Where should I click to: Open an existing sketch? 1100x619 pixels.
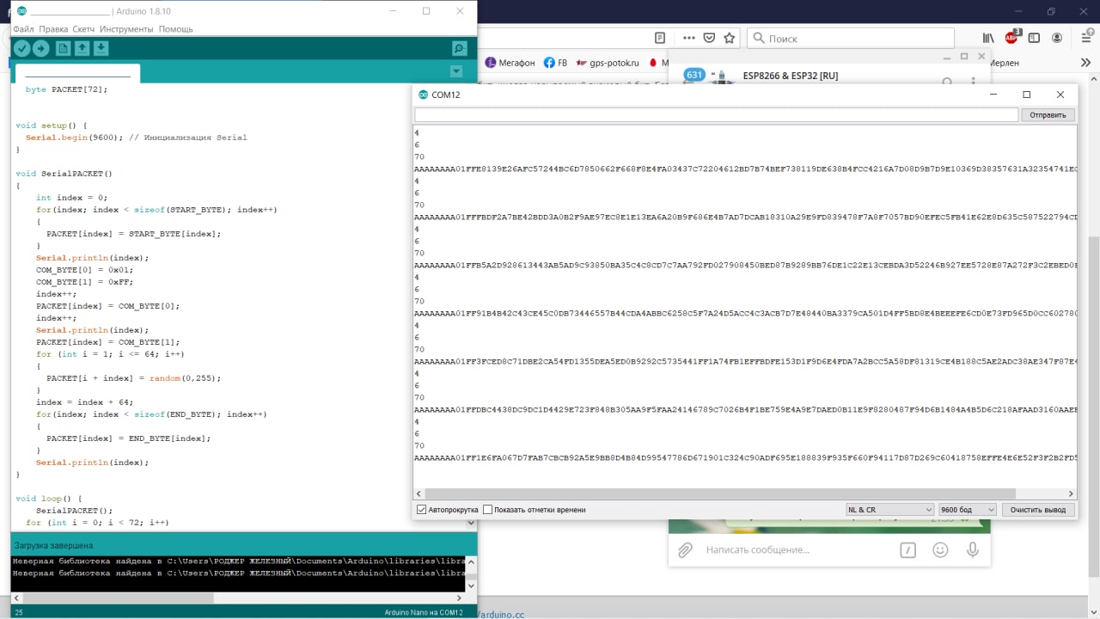coord(82,49)
